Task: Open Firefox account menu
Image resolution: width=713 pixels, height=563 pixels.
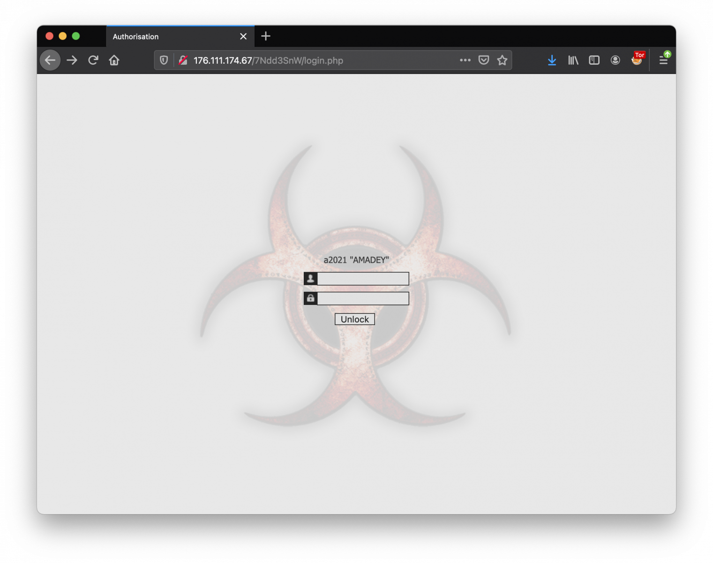Action: pyautogui.click(x=615, y=60)
